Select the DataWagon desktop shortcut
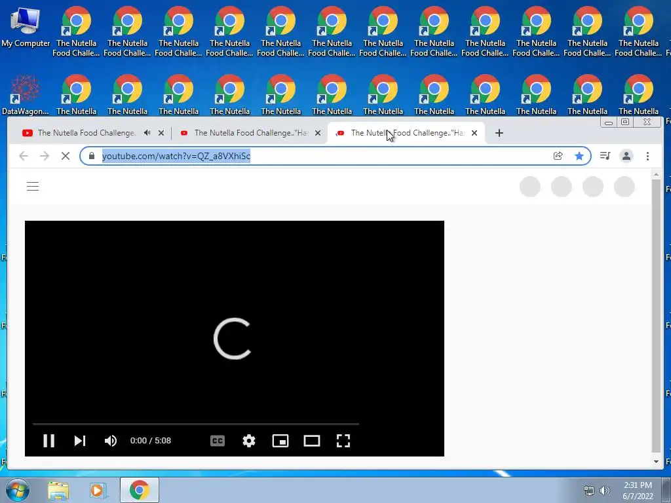671x503 pixels. 25,95
